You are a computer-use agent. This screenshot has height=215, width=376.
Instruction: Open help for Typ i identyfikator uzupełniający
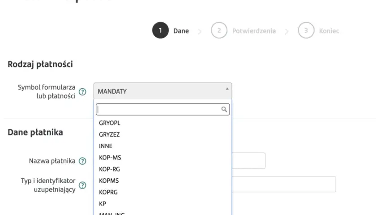[82, 185]
